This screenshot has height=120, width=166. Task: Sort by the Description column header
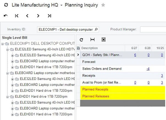89,48
